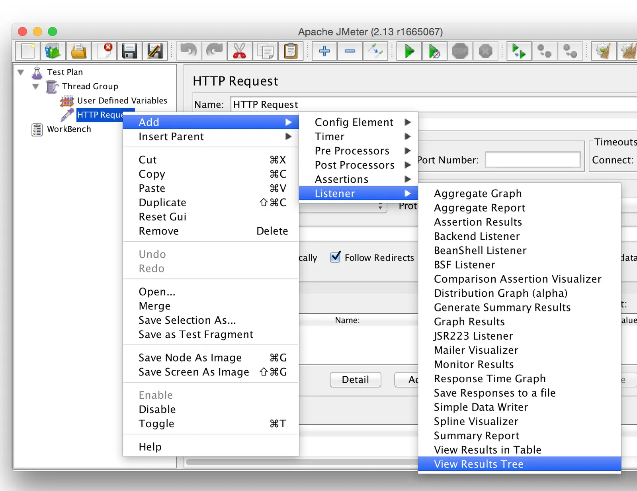Open the Post Processors submenu

pyautogui.click(x=358, y=165)
